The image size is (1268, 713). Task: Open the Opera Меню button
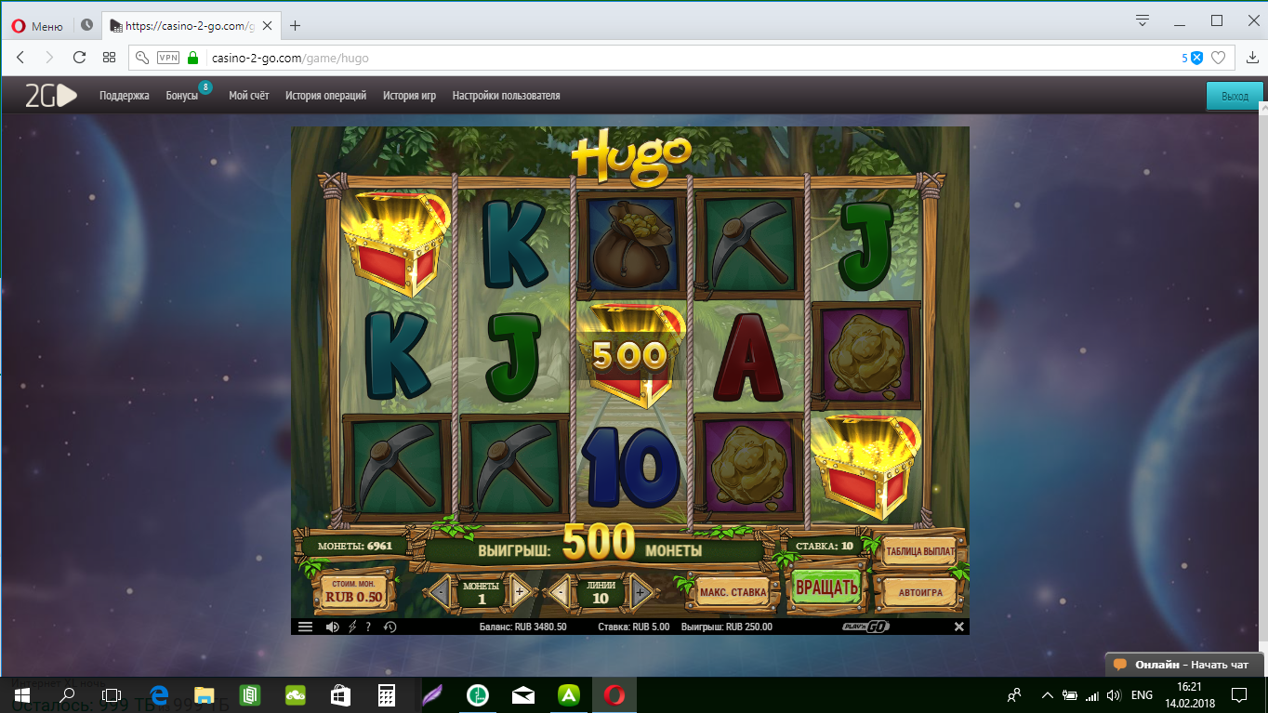37,25
